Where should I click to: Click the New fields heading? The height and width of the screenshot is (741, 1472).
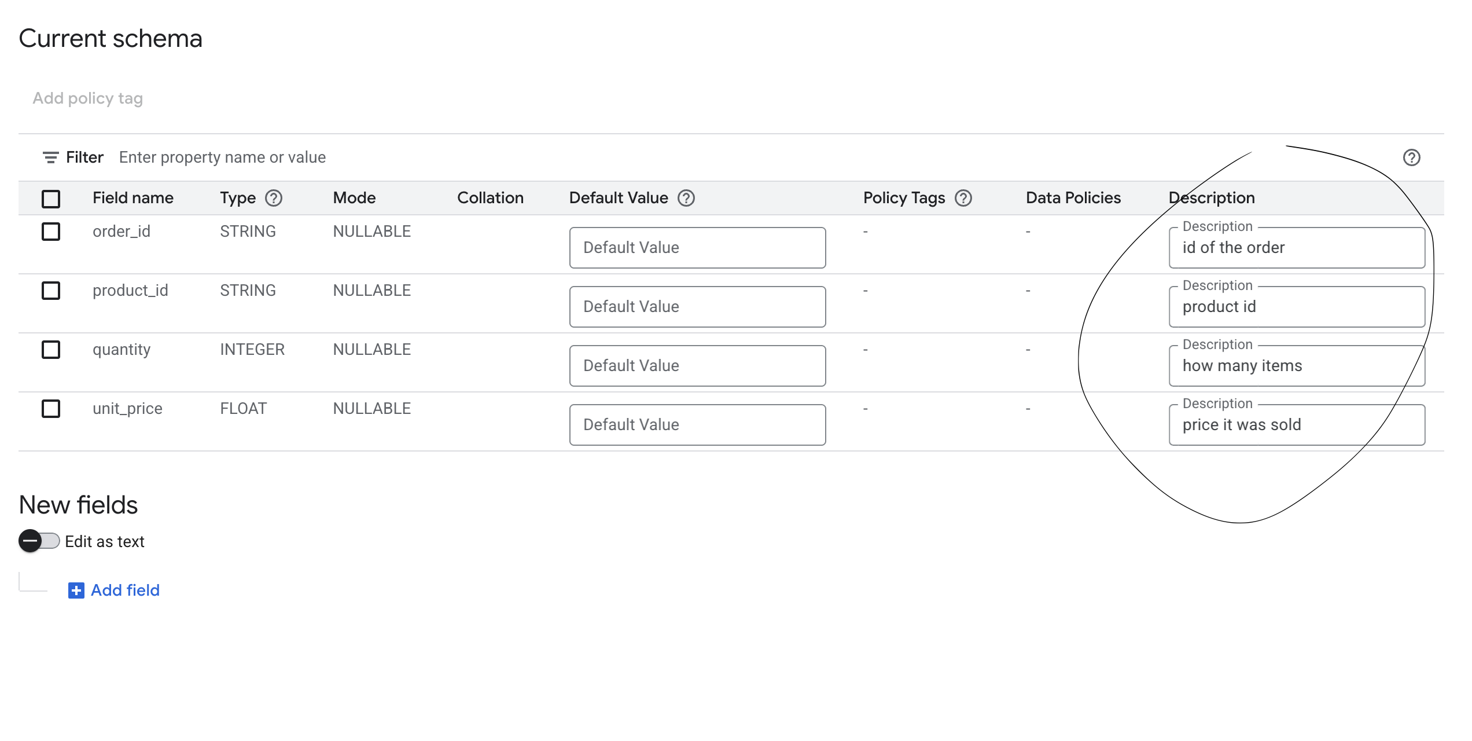pyautogui.click(x=78, y=505)
